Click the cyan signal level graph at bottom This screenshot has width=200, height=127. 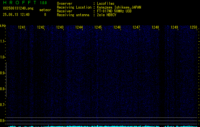pos(103,126)
